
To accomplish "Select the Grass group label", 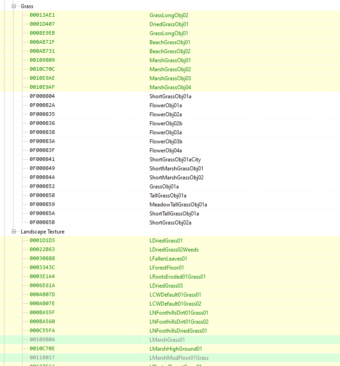I will [x=27, y=6].
